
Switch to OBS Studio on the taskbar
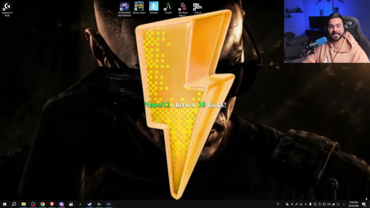point(33,204)
